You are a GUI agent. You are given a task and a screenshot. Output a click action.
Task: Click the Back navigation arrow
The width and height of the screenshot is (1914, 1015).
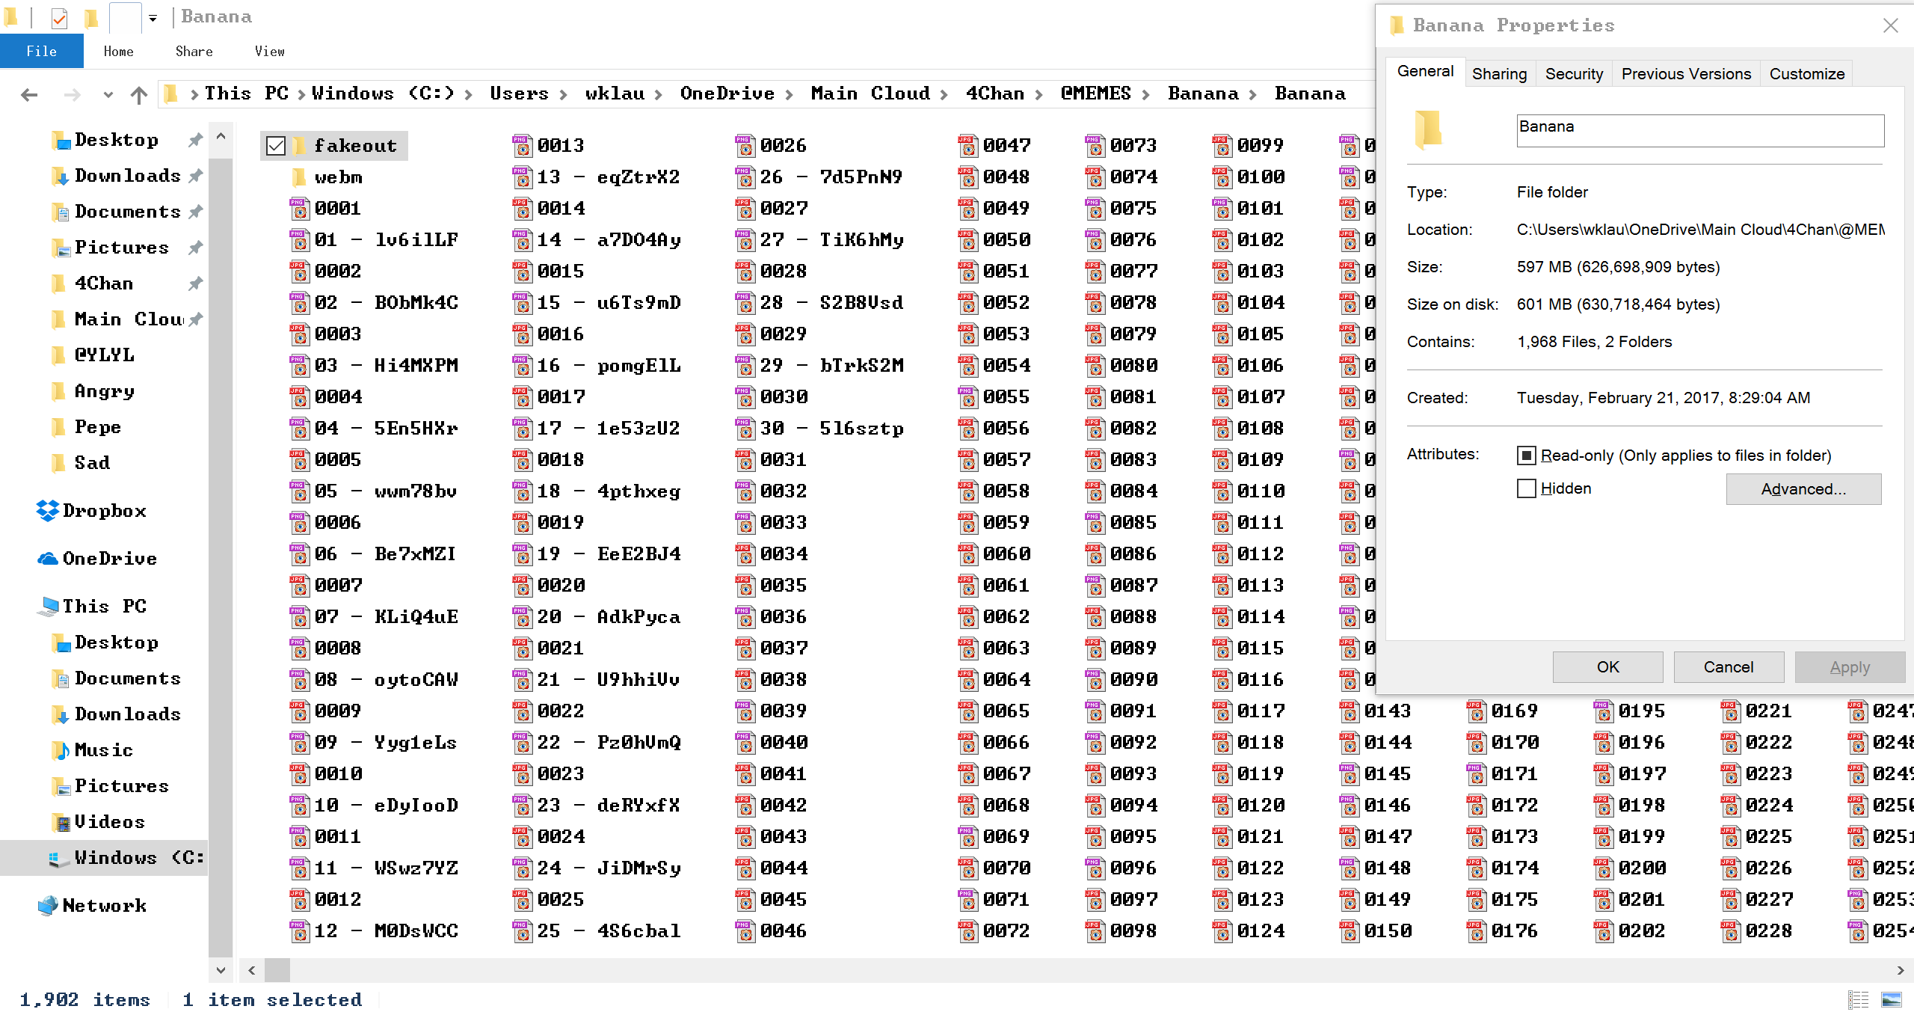tap(29, 94)
